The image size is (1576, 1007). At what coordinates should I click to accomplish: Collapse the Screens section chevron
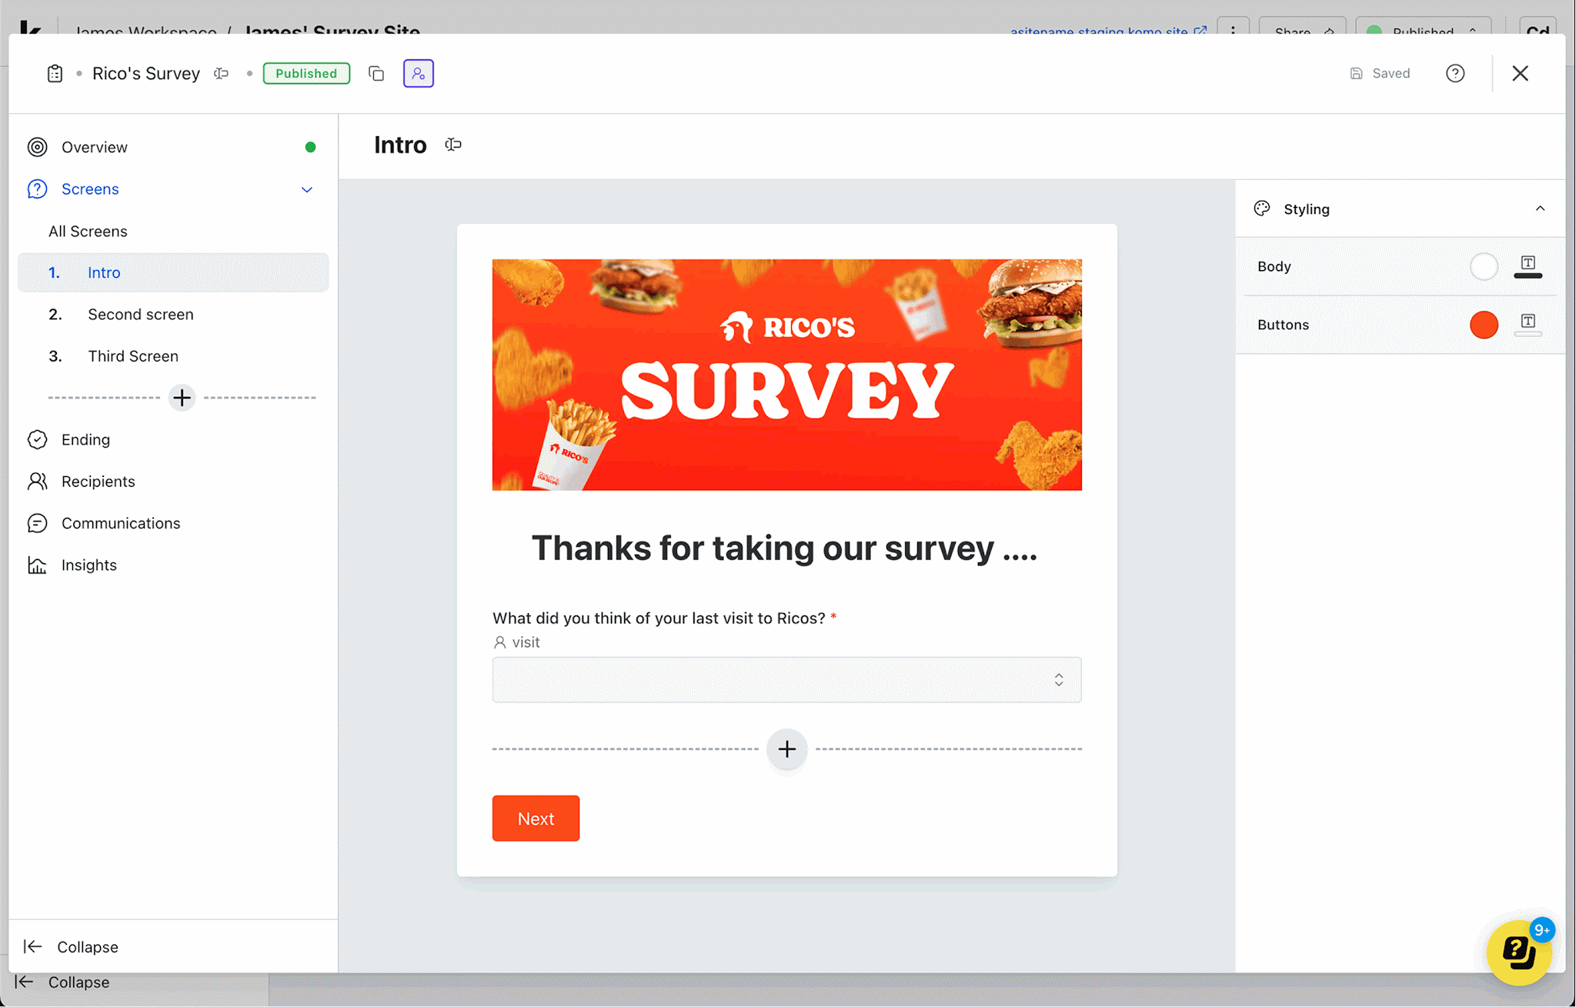[x=307, y=189]
